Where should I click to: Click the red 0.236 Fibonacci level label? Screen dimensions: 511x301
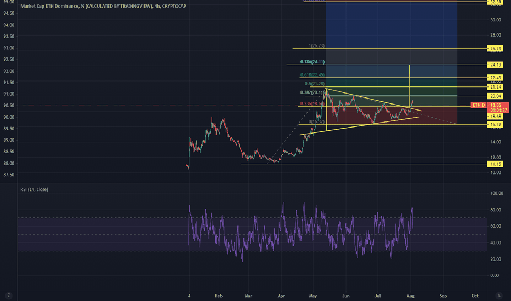(x=312, y=103)
